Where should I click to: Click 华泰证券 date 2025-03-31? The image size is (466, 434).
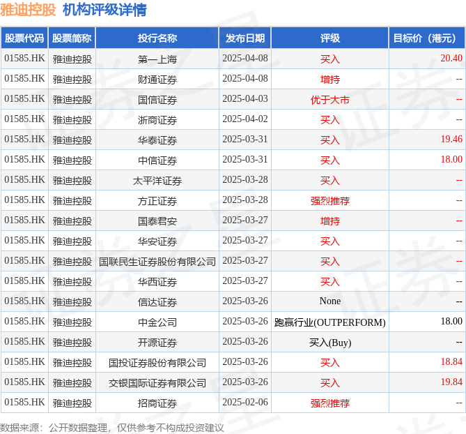click(245, 139)
